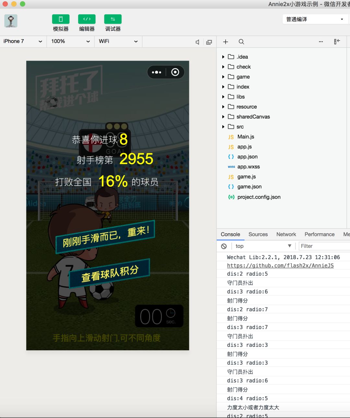
Task: Switch to the Performance tab
Action: (320, 234)
